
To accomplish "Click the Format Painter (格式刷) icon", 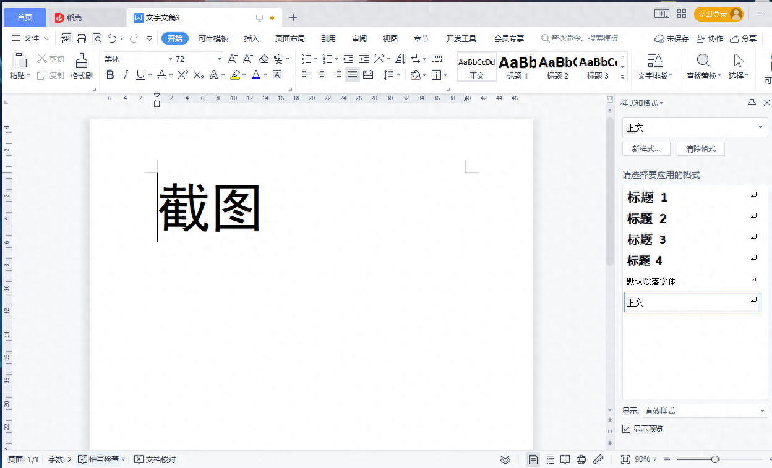I will pyautogui.click(x=81, y=66).
